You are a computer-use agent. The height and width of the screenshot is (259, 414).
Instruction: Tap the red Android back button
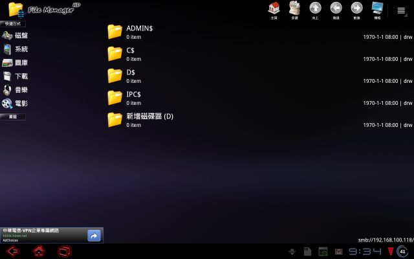pyautogui.click(x=13, y=251)
